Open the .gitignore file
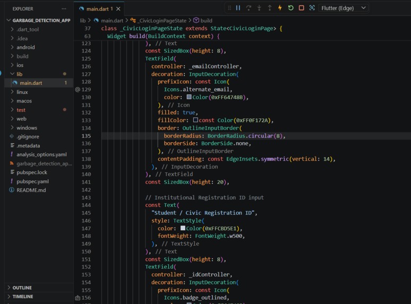 pyautogui.click(x=39, y=136)
